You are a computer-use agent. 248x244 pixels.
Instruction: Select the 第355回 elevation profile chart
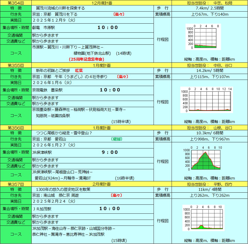[x=207, y=100]
